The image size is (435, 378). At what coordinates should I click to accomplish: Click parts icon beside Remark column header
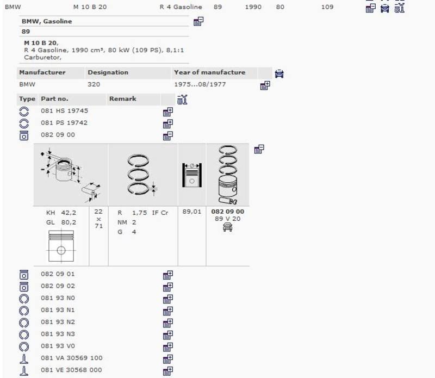click(x=182, y=100)
